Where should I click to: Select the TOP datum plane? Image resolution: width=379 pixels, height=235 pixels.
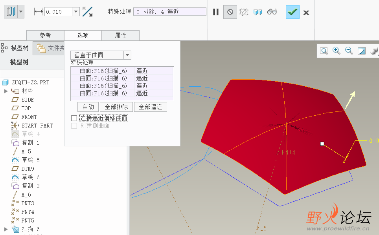tap(26, 108)
